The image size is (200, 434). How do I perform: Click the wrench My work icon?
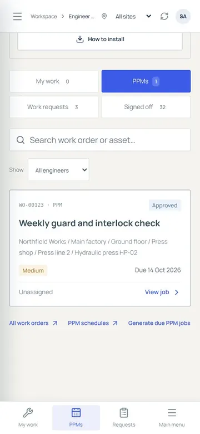(x=28, y=413)
